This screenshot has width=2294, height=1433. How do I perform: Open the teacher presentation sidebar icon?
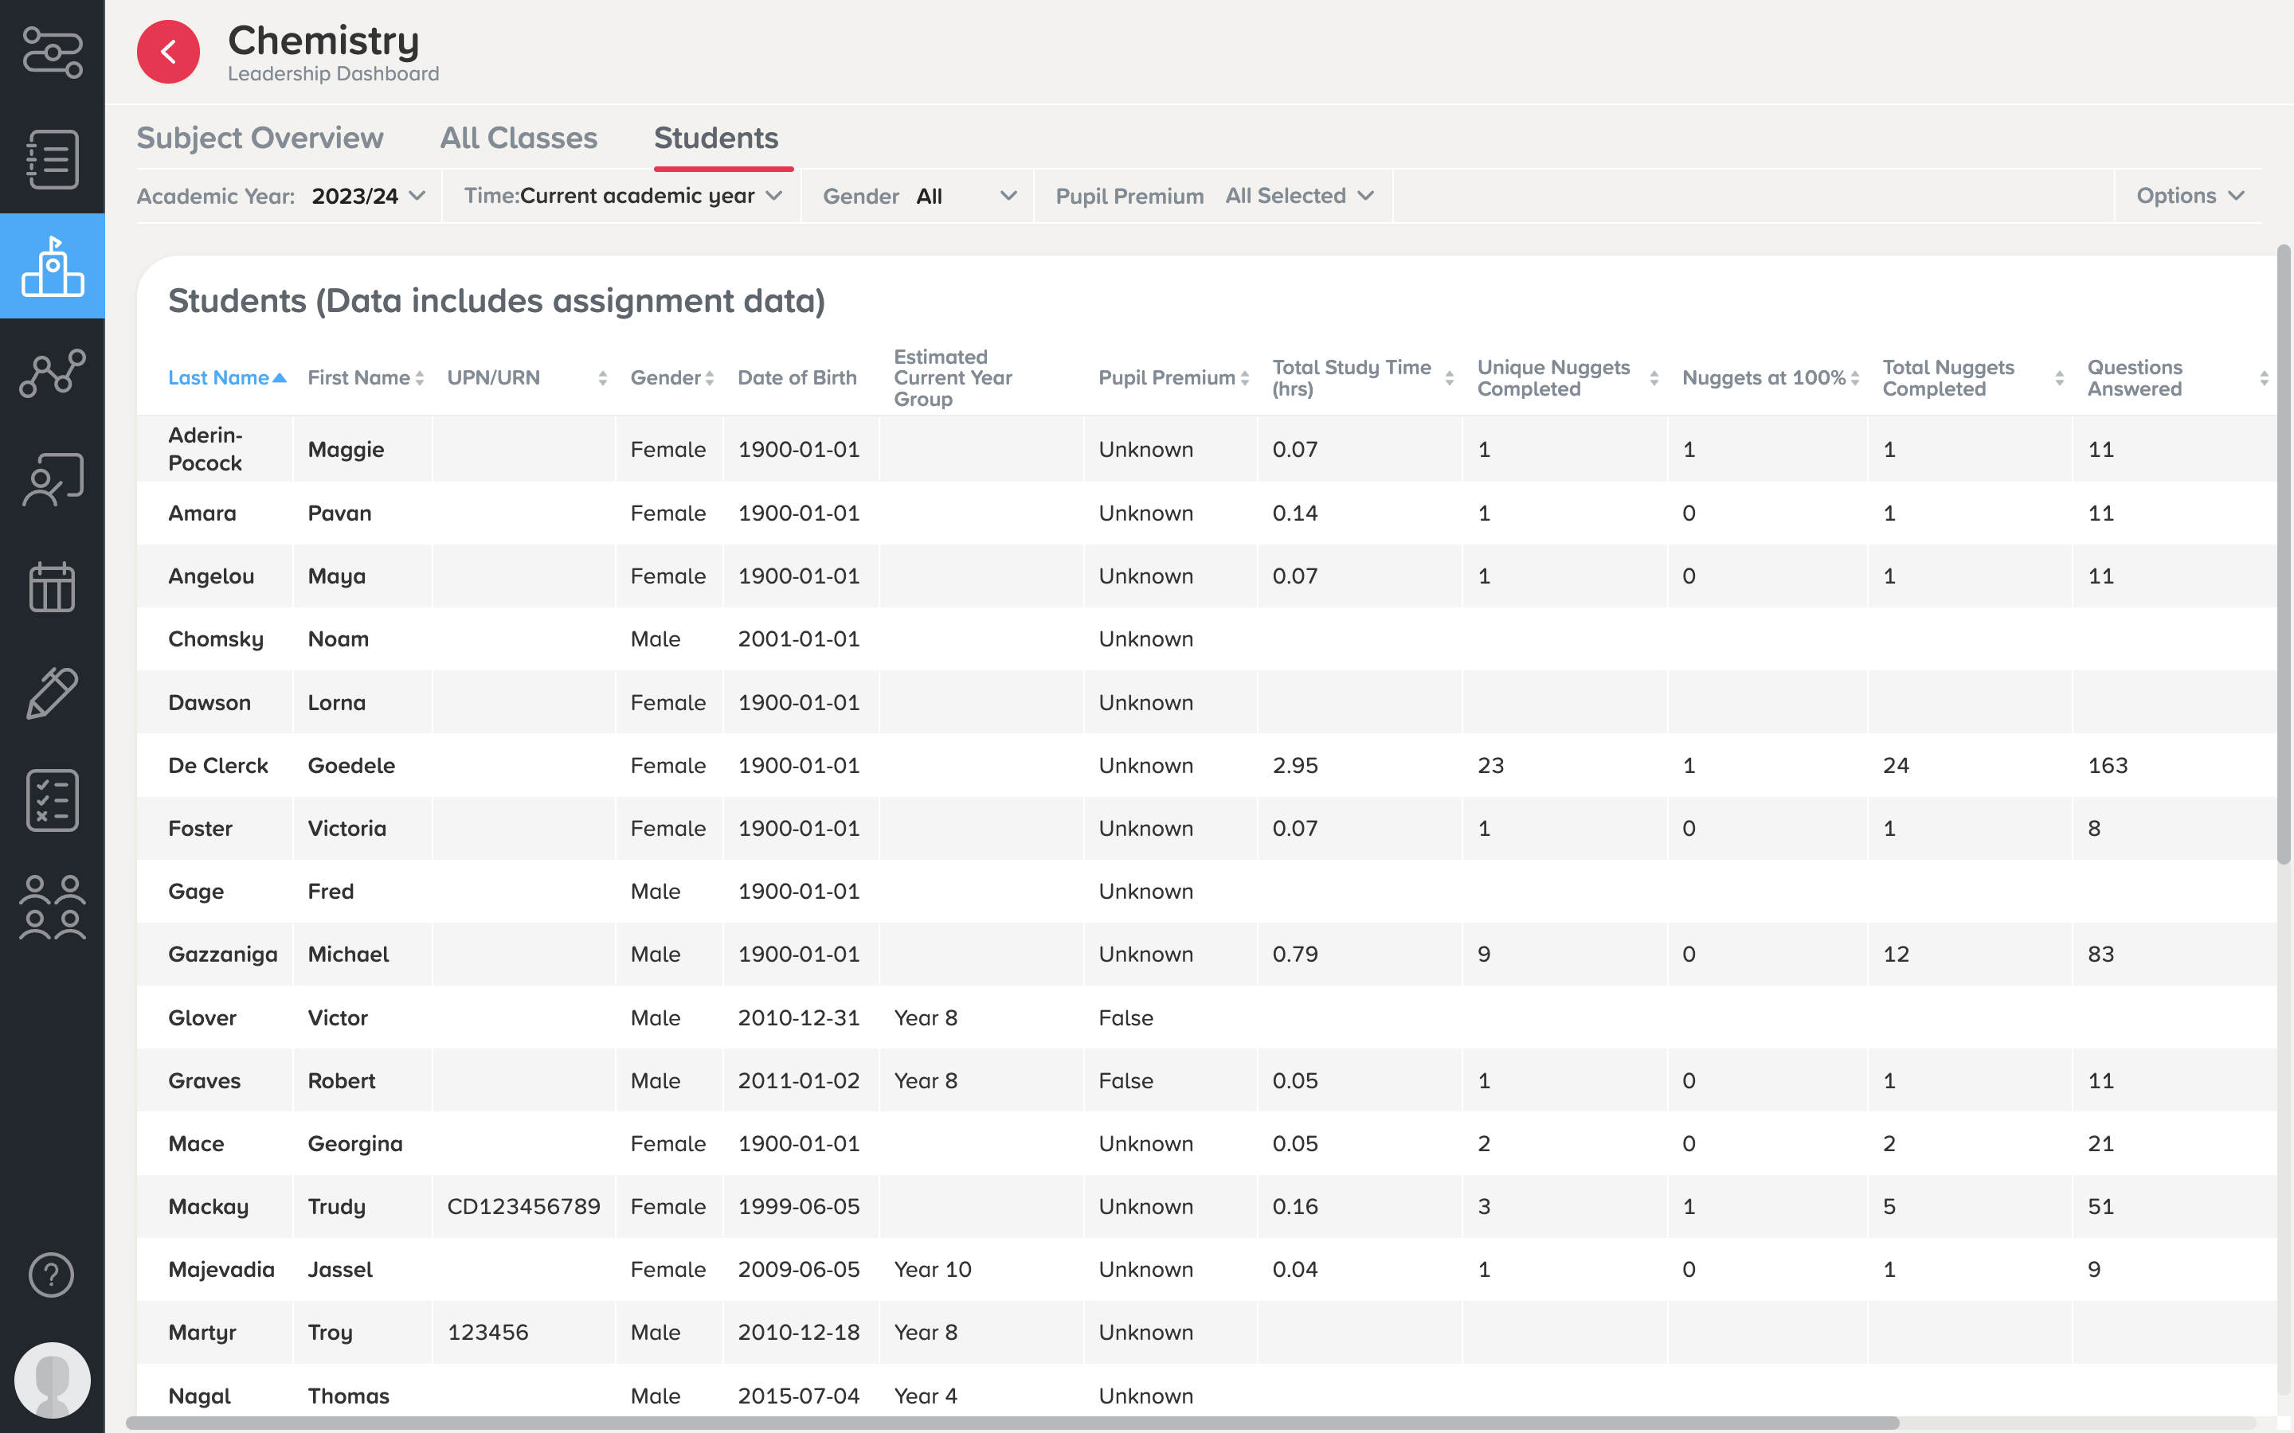tap(52, 481)
